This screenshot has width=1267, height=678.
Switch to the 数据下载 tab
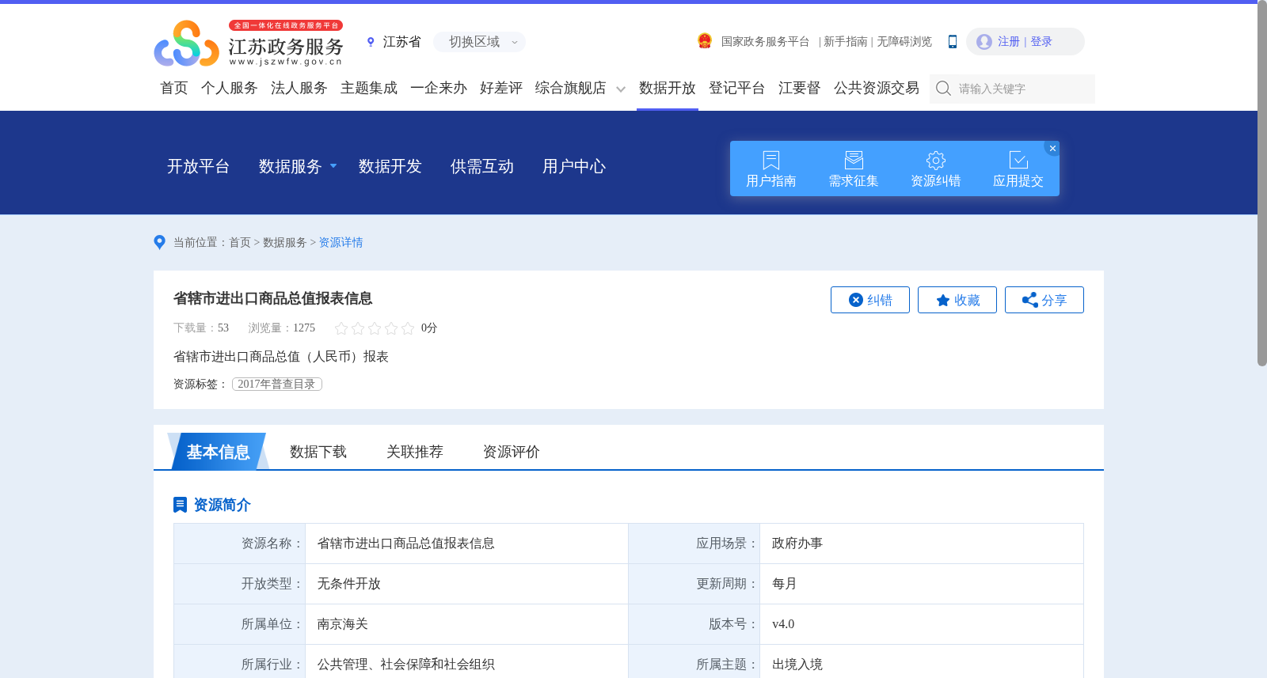(318, 452)
